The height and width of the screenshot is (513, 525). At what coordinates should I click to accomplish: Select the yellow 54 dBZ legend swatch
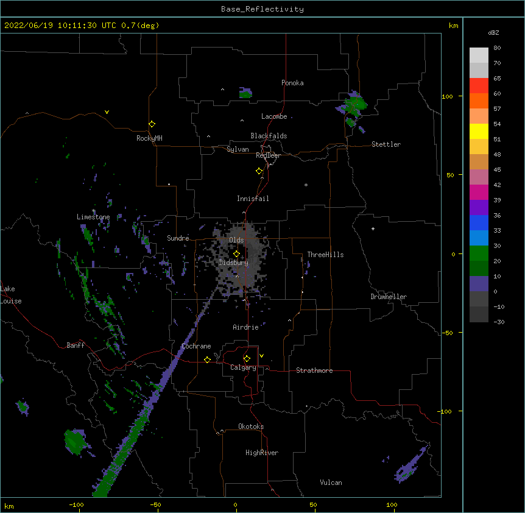click(x=479, y=131)
